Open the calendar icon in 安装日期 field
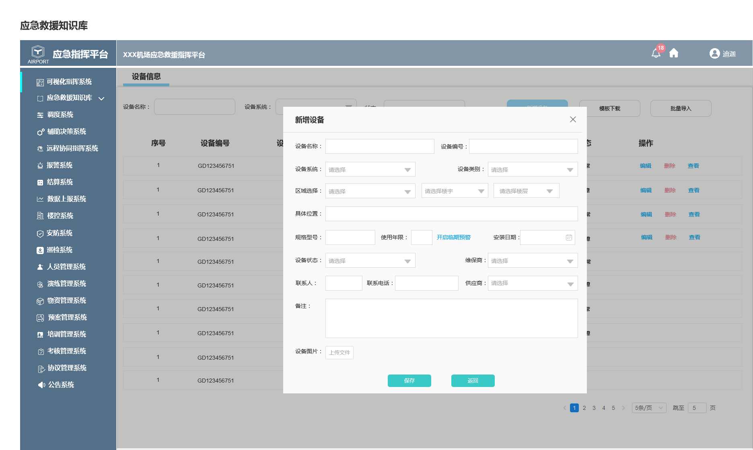Screen dimensions: 753x450 coord(569,237)
